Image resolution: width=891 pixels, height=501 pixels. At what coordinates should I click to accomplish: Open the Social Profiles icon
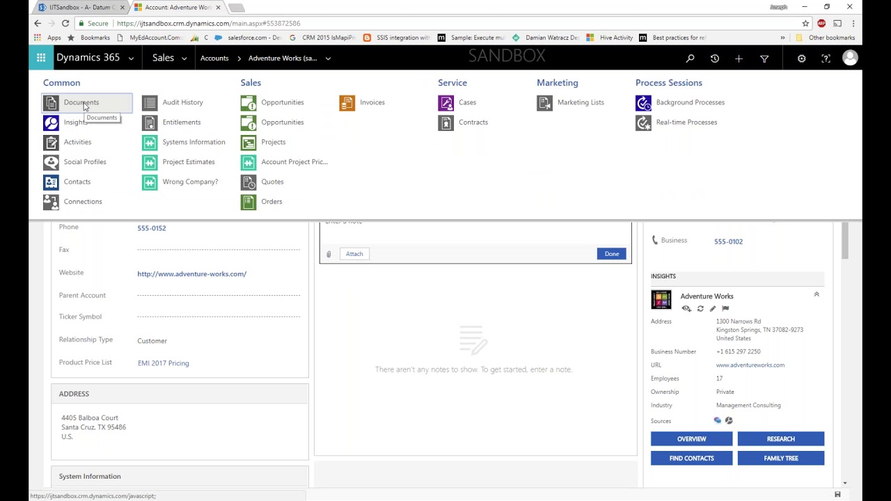(51, 162)
